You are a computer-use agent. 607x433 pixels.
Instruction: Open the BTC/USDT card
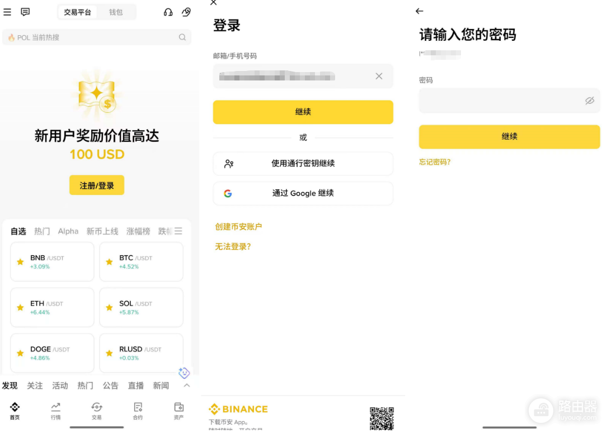tap(142, 262)
